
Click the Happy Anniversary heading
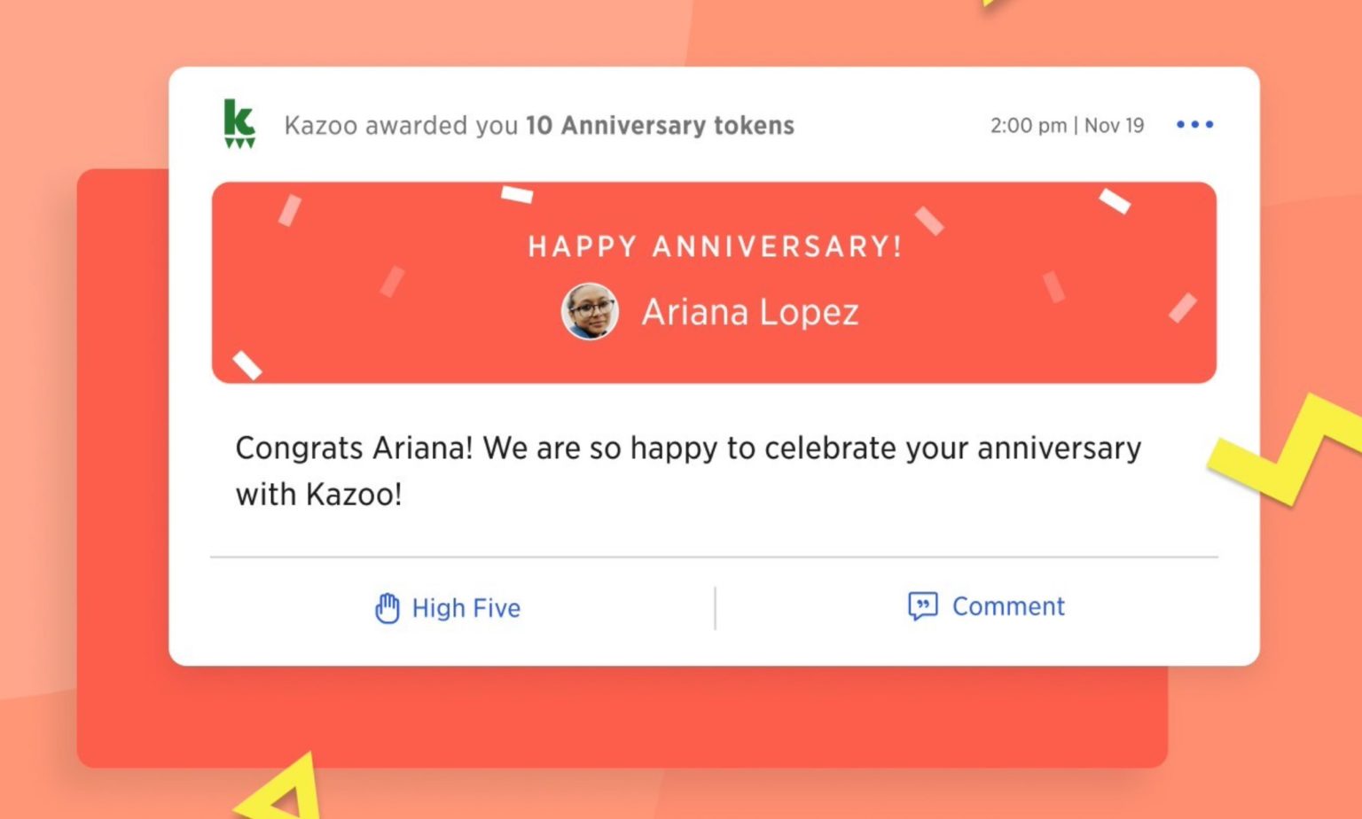[715, 246]
